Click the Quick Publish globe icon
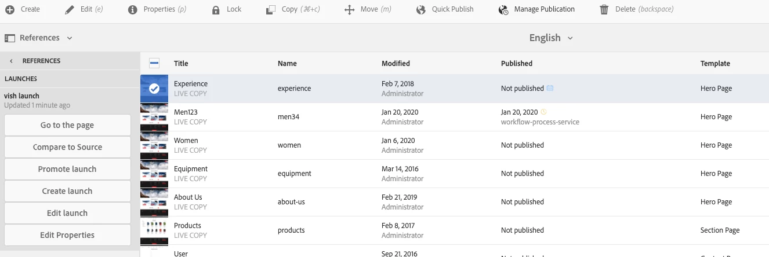 [x=421, y=10]
